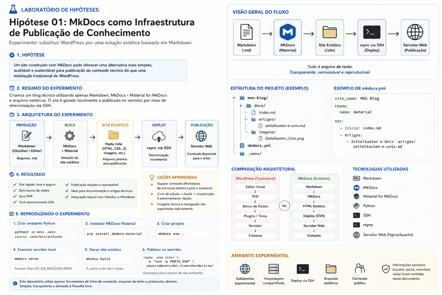Screen dimensions: 442x295
Task: Click the 'Acesse: http://IP_DA_MAQUINA:8000' text
Action: pos(43,268)
